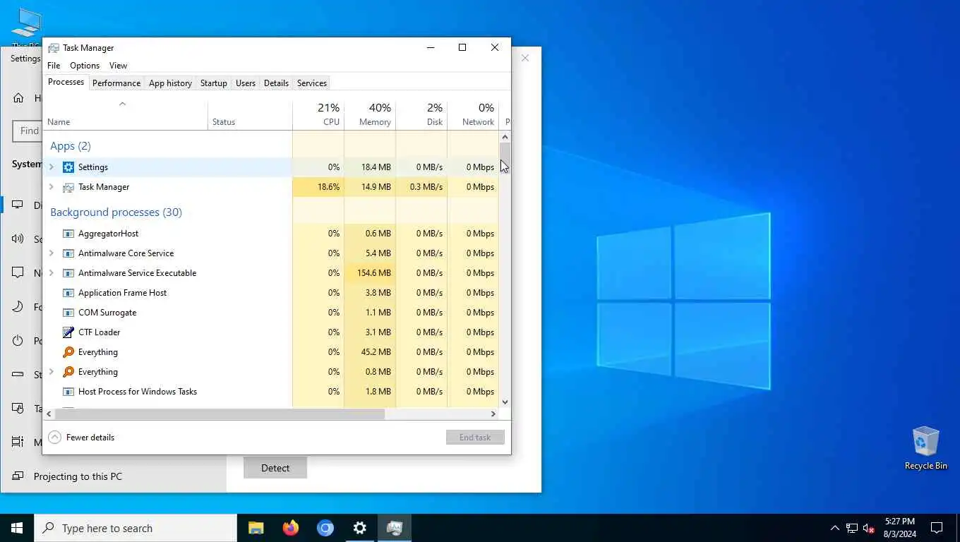Switch to the Details tab
The width and height of the screenshot is (960, 542).
click(x=276, y=83)
